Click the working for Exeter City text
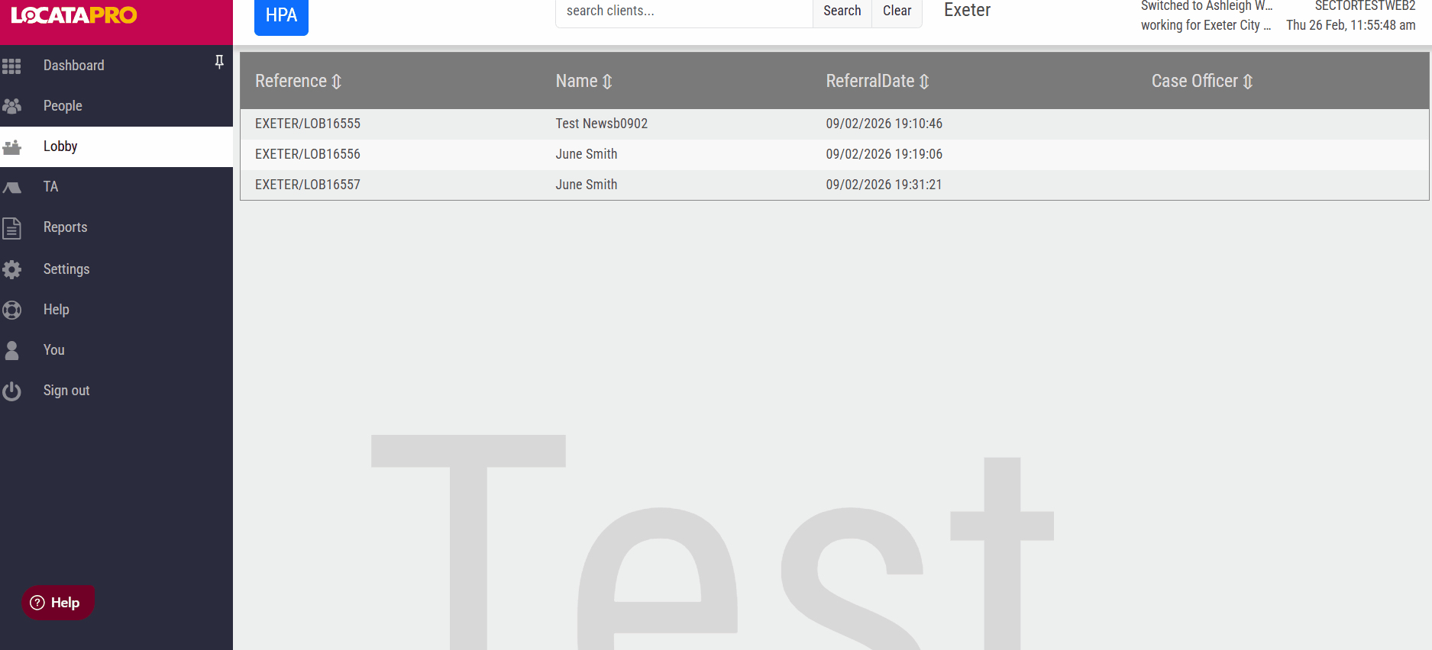The image size is (1432, 650). 1206,25
